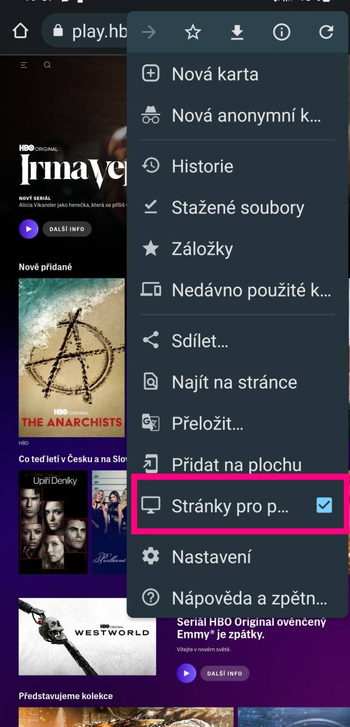Screen dimensions: 350x727
Task: Tap the browser home icon
Action: click(21, 31)
